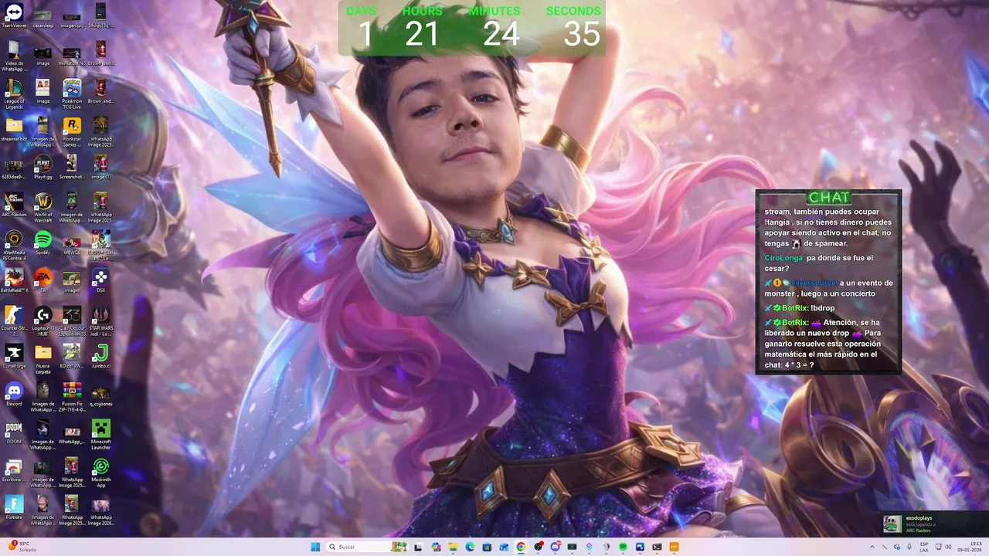
Task: Switch to the terminal taskbar icon
Action: 657,547
